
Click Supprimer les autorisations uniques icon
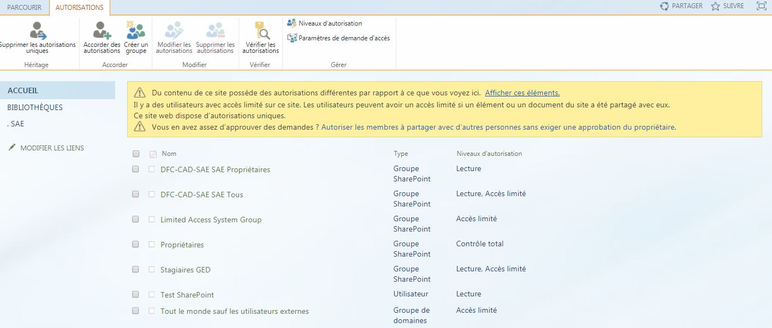tap(38, 31)
